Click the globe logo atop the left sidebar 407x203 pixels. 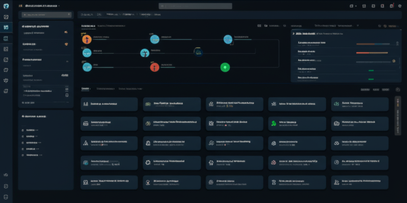(6, 6)
